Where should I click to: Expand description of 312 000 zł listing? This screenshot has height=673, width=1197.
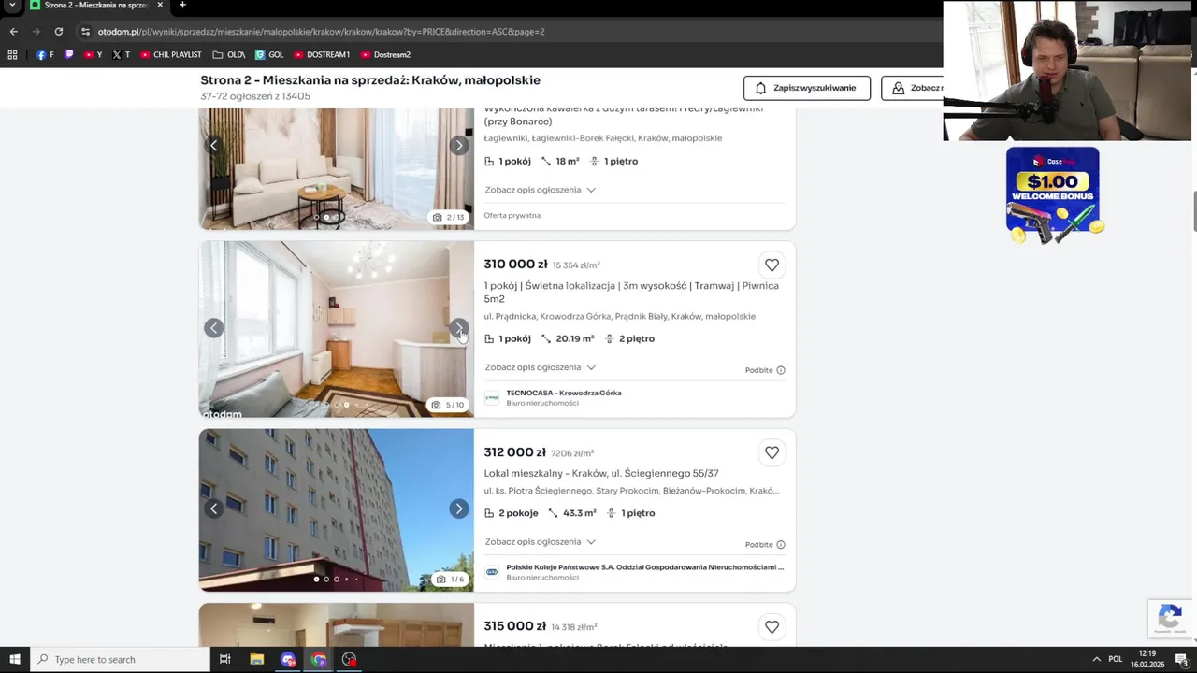click(x=540, y=542)
